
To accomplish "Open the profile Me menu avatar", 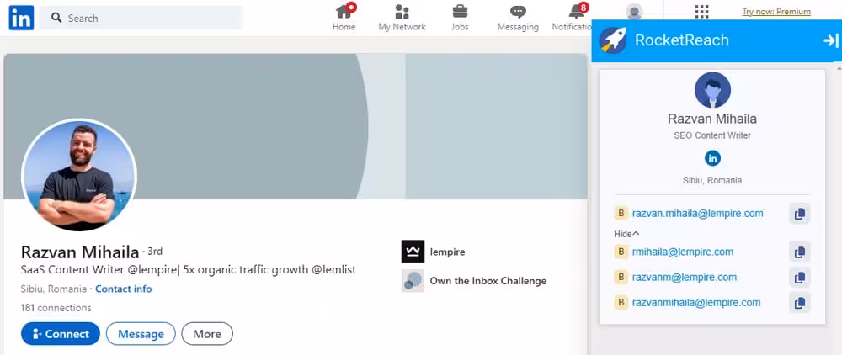I will point(634,12).
